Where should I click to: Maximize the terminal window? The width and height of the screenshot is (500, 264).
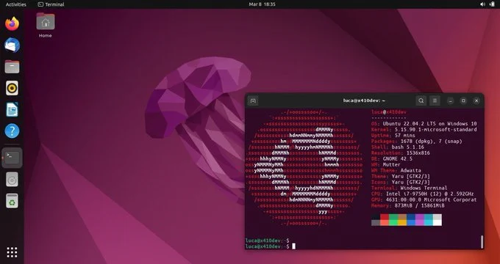463,100
